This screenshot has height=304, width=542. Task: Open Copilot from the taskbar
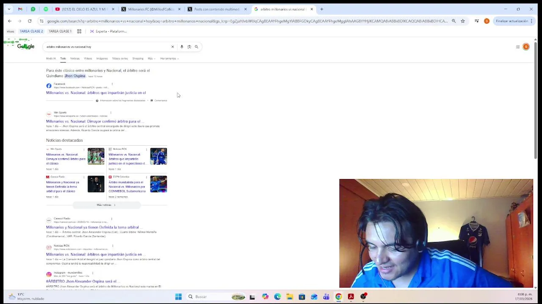point(265,297)
